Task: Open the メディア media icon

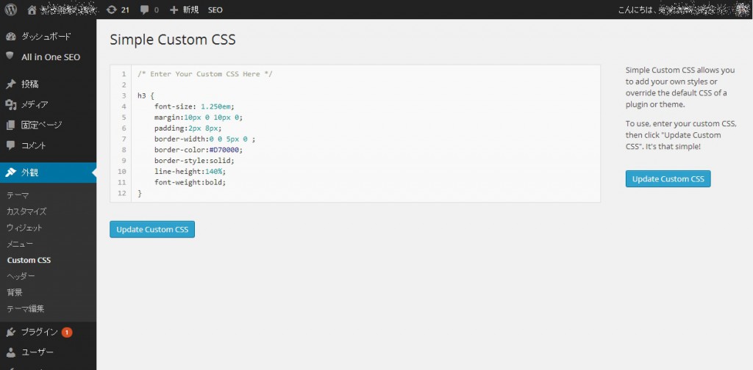Action: tap(11, 105)
